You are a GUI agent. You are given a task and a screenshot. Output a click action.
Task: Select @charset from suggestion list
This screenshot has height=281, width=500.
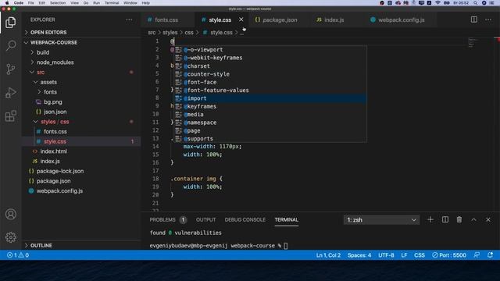tap(270, 66)
